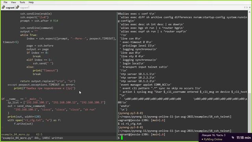Click the "$ vi r1_cfg.txt" command line
This screenshot has width=252, height=142.
(x=130, y=123)
